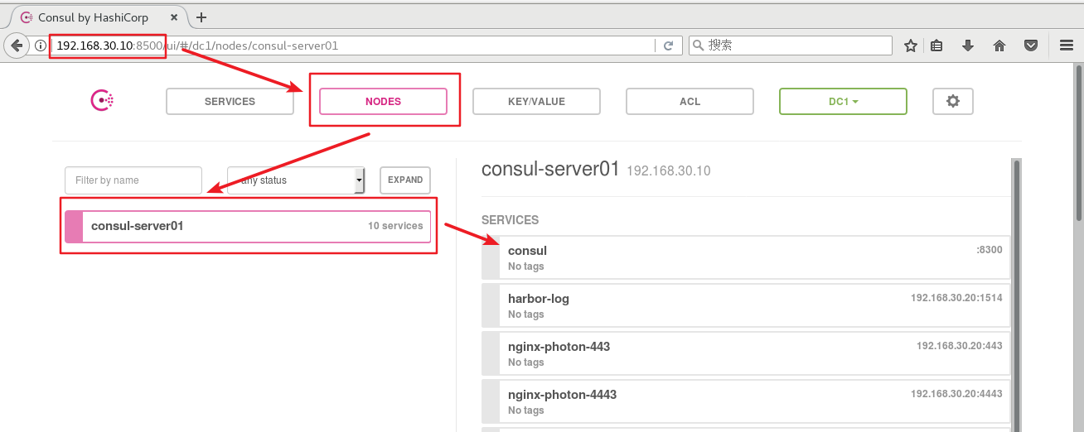Click the consul-server01 heading
The image size is (1084, 432).
550,169
